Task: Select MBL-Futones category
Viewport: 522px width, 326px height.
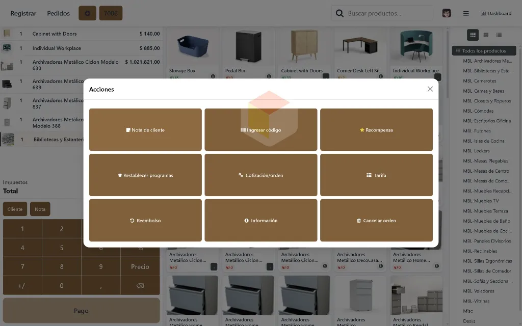Action: click(477, 131)
